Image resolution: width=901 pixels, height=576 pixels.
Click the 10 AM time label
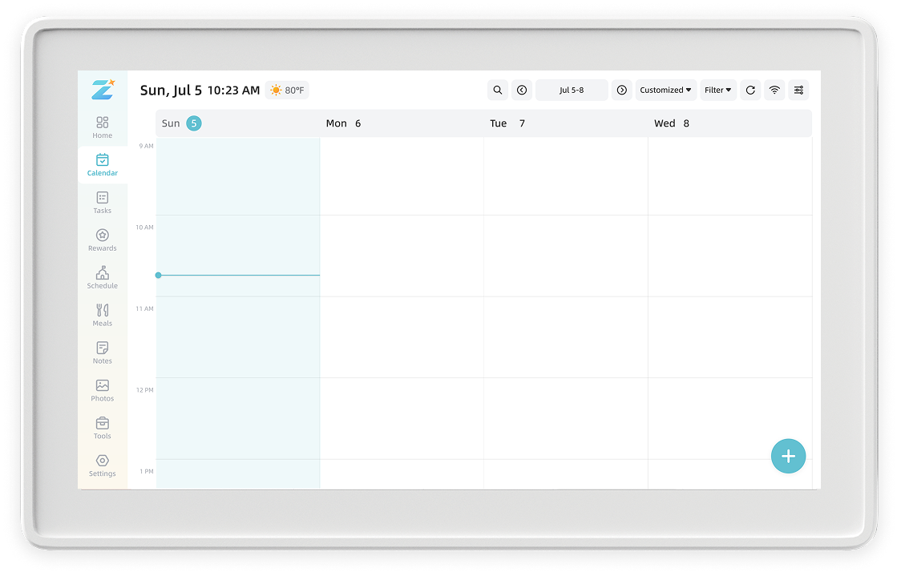[145, 228]
